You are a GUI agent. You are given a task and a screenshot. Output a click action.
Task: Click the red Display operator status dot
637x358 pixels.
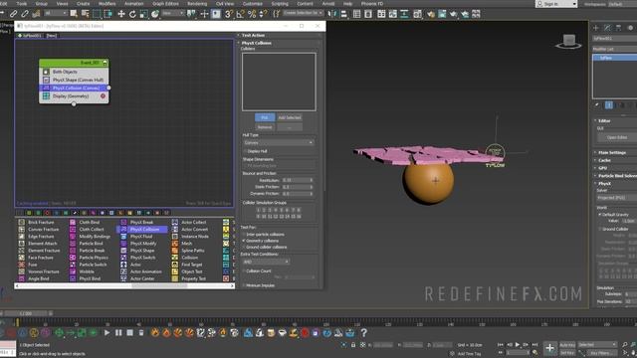(x=103, y=96)
